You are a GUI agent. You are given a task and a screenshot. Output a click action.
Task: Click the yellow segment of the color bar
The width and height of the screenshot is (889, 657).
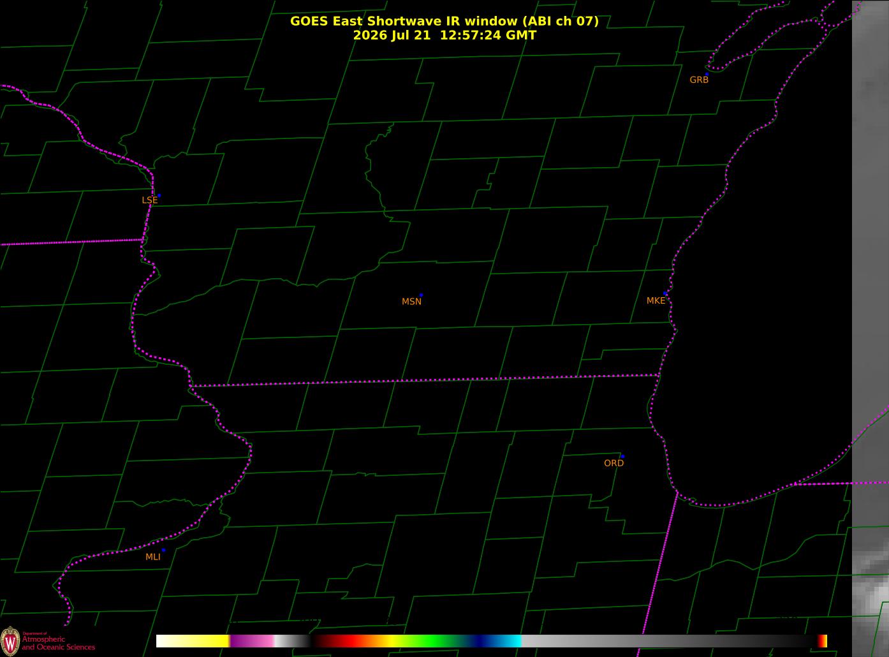point(210,641)
